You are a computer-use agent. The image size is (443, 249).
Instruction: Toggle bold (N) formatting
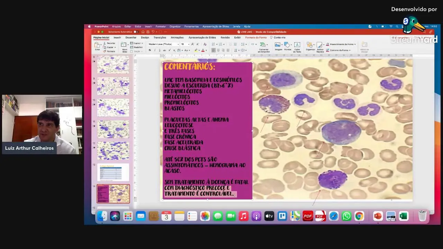click(x=150, y=50)
